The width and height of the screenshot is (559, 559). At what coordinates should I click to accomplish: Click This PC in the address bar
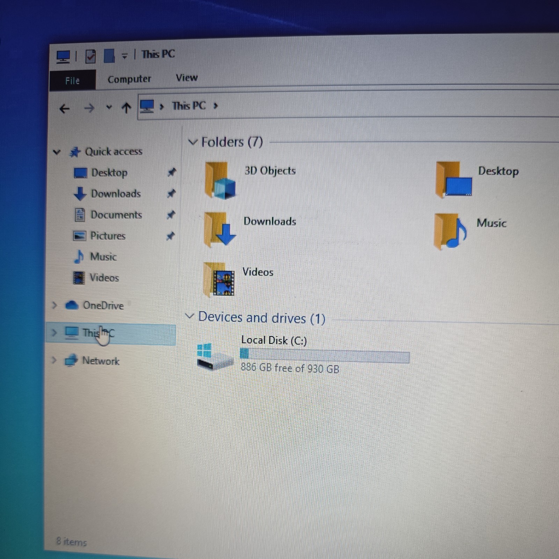coord(189,106)
